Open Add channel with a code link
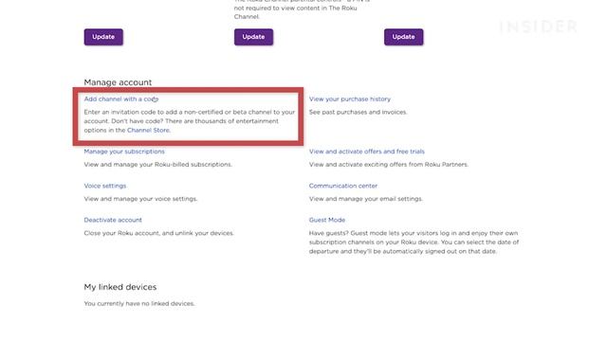Image resolution: width=607 pixels, height=341 pixels. point(121,99)
